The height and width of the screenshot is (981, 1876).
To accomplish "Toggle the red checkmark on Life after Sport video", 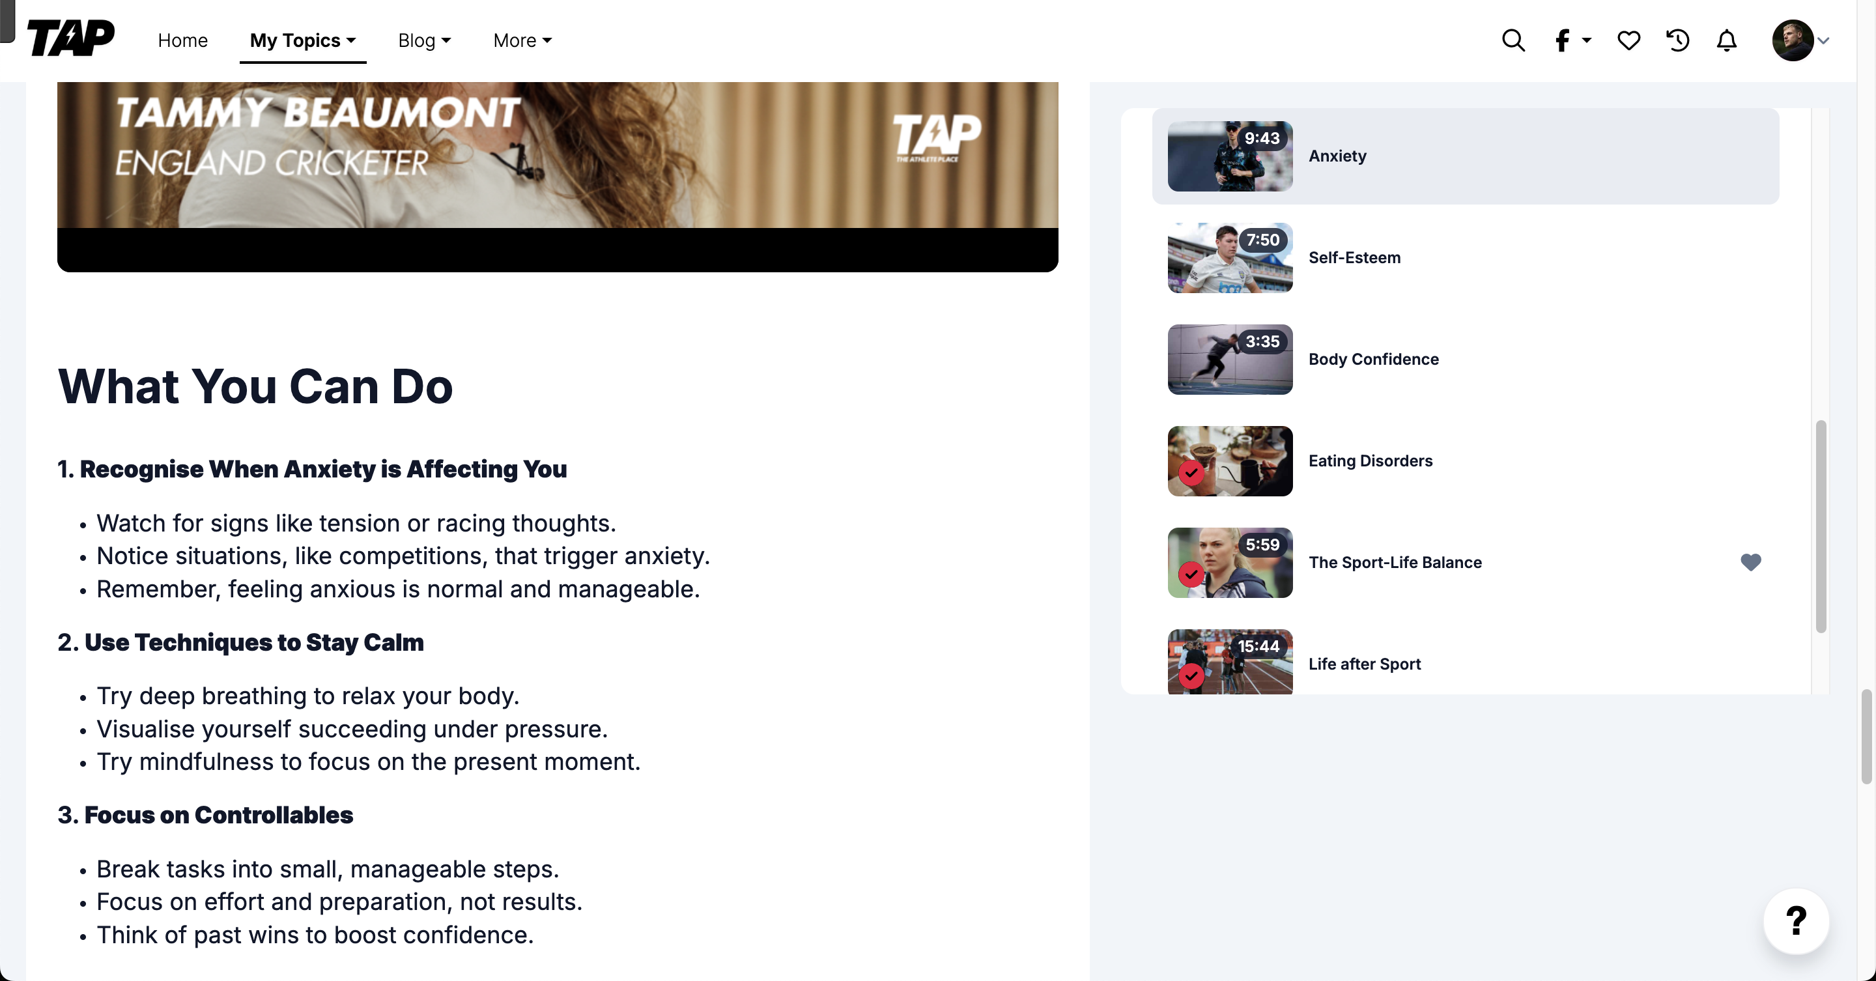I will [x=1192, y=674].
